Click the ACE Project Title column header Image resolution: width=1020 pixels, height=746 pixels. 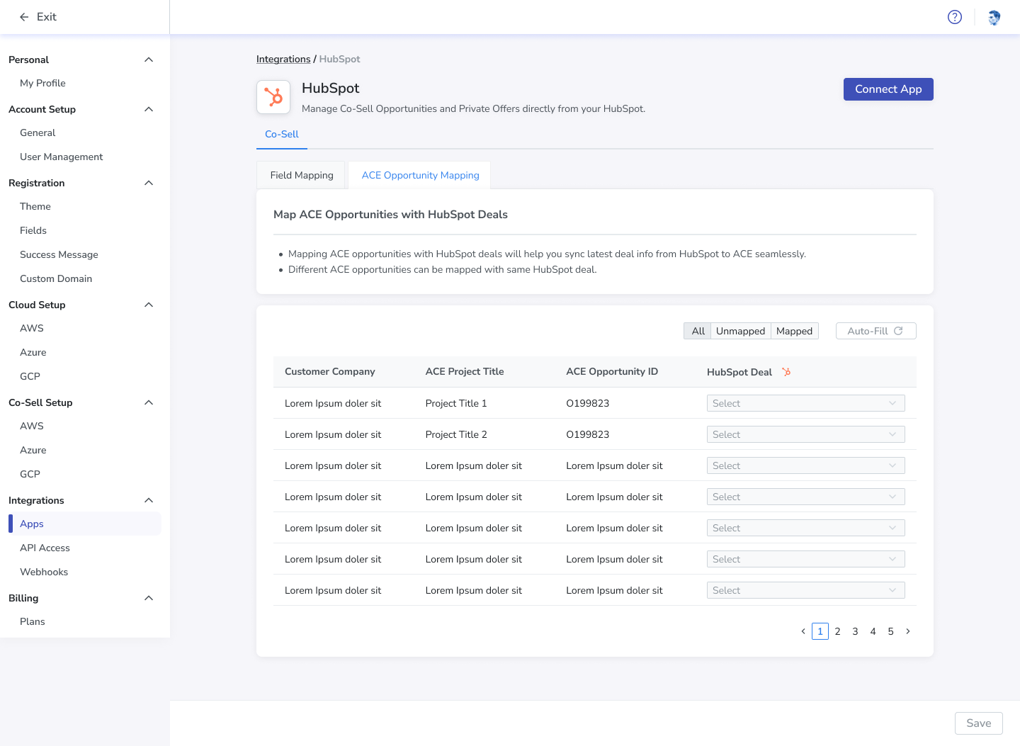coord(465,371)
